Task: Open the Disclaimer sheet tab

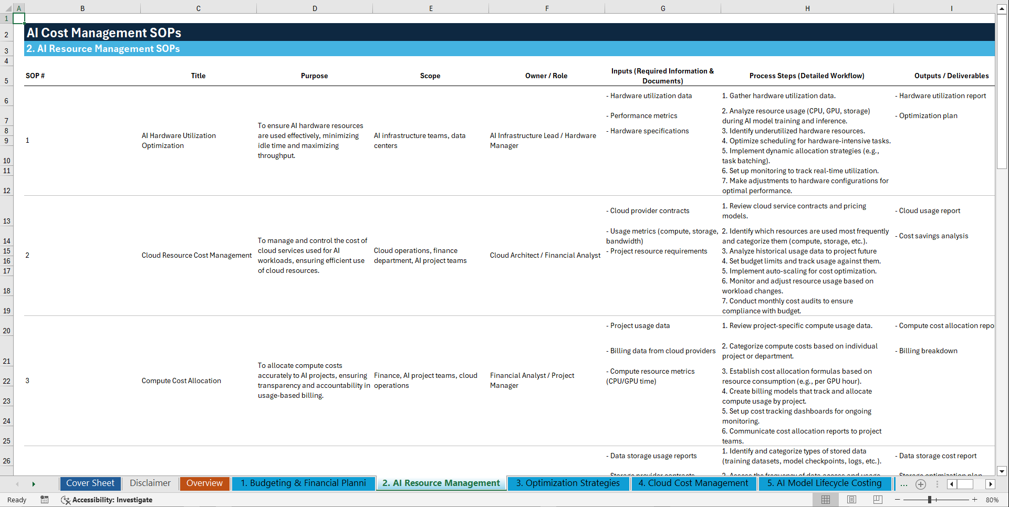Action: pyautogui.click(x=150, y=483)
